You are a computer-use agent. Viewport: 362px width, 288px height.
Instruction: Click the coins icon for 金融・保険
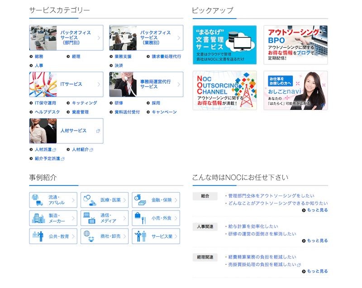(x=141, y=200)
